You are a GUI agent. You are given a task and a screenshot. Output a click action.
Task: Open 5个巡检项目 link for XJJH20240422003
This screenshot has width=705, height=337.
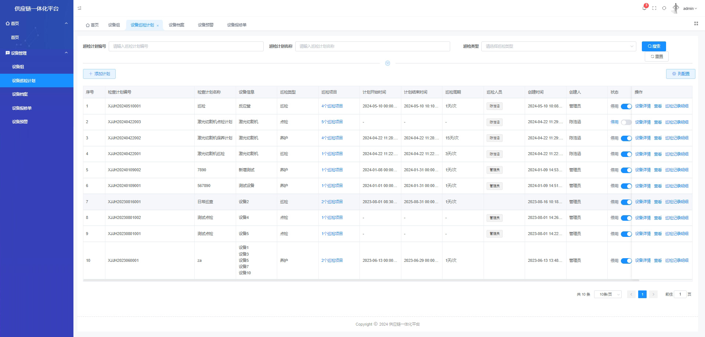(x=332, y=122)
